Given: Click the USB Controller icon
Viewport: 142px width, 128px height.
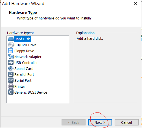Looking at the screenshot, I should click(x=11, y=63).
